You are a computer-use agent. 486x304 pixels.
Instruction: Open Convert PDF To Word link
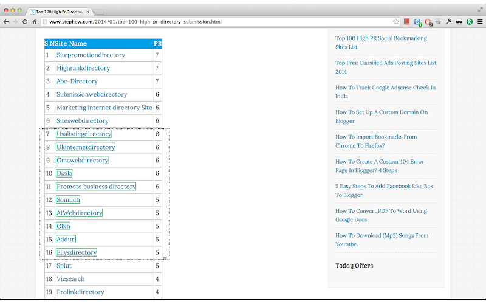point(381,215)
